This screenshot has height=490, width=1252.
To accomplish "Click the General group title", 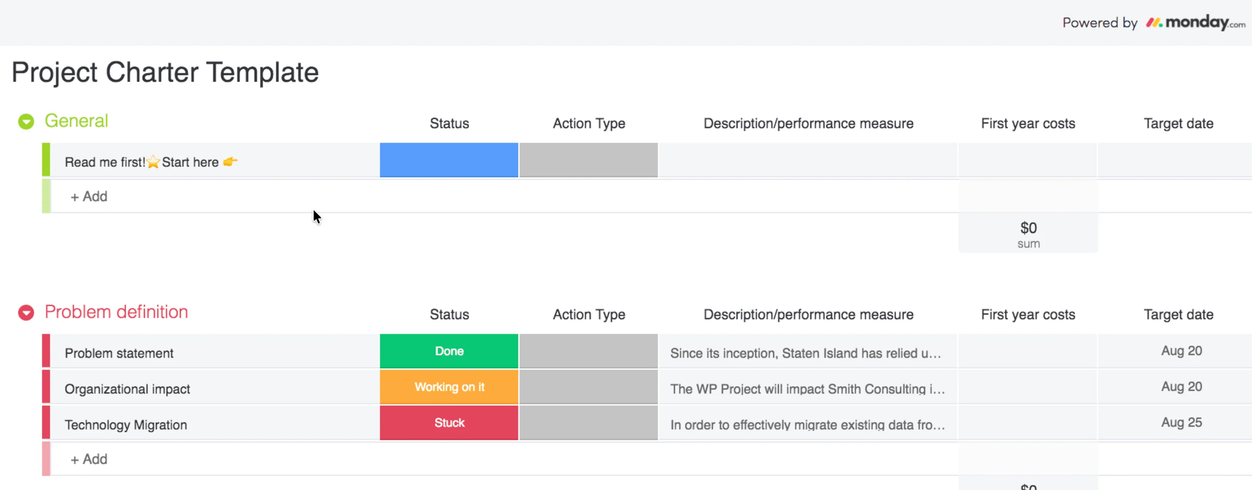I will pyautogui.click(x=76, y=121).
